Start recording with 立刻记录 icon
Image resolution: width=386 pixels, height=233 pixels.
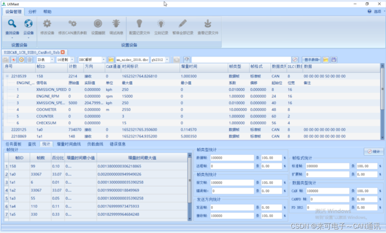point(161,24)
